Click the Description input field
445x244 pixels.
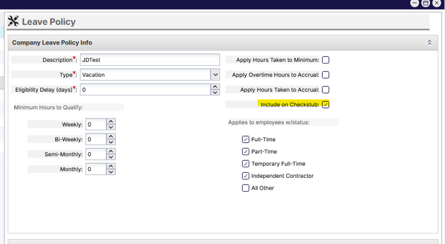150,60
